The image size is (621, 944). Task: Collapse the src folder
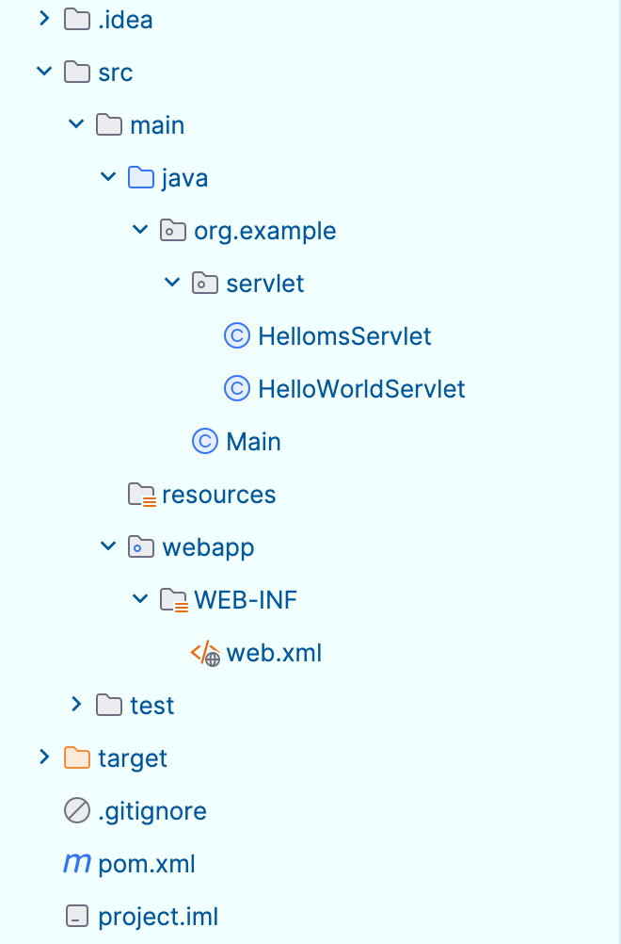click(x=44, y=72)
